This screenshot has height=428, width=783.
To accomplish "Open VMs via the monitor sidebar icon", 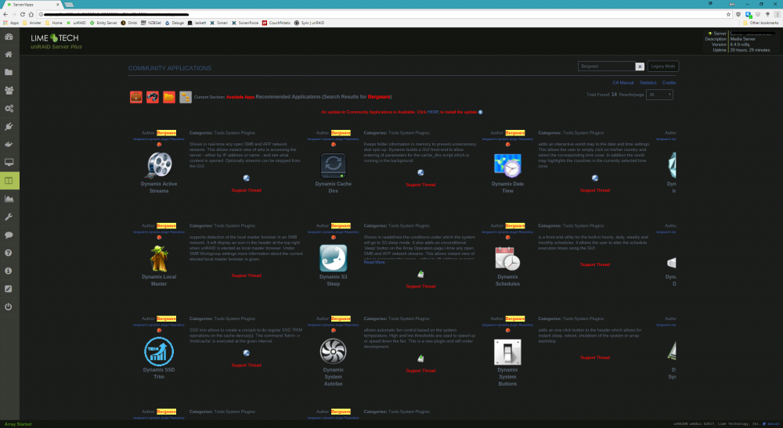I will coord(9,162).
